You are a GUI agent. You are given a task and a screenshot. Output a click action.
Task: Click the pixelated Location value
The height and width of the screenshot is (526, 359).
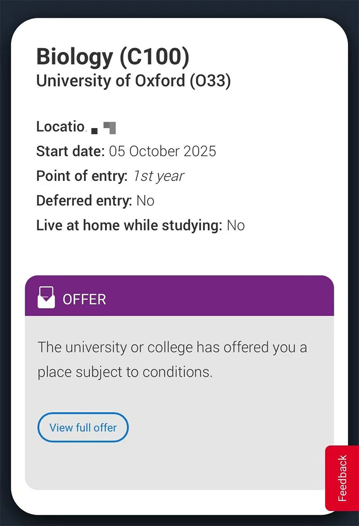coord(104,128)
